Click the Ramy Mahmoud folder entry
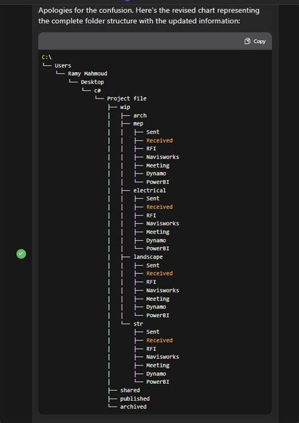The width and height of the screenshot is (299, 423). (87, 74)
